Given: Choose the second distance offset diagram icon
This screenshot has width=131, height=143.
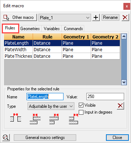Looking at the screenshot, I should click(x=35, y=119).
